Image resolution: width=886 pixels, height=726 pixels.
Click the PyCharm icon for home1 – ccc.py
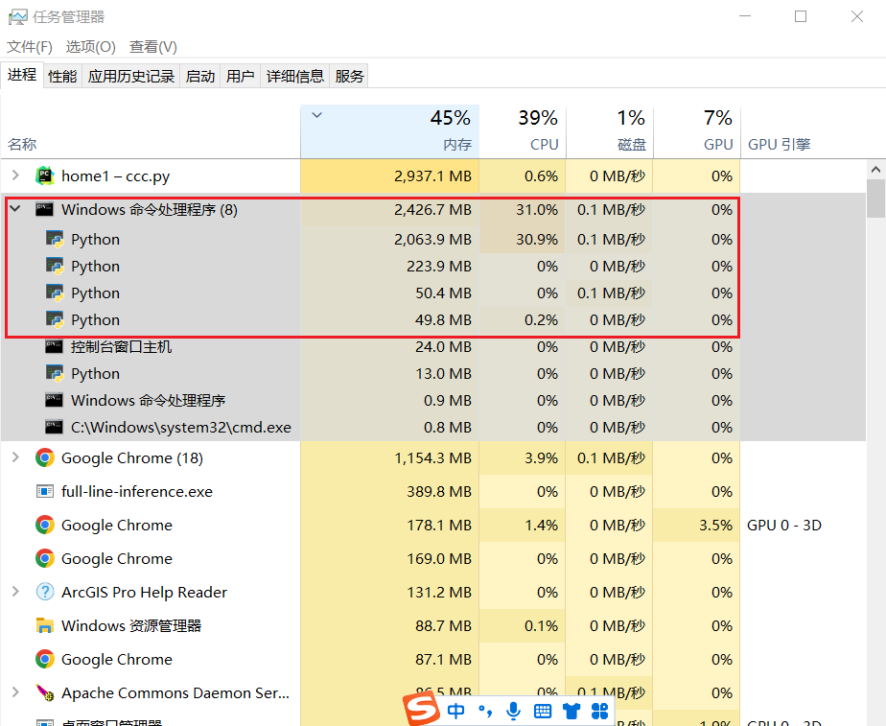45,176
